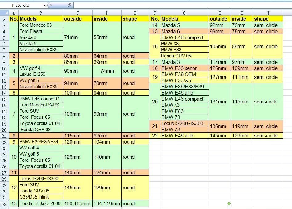292x209 pixels.
Task: Select column J header
Action: click(x=268, y=13)
